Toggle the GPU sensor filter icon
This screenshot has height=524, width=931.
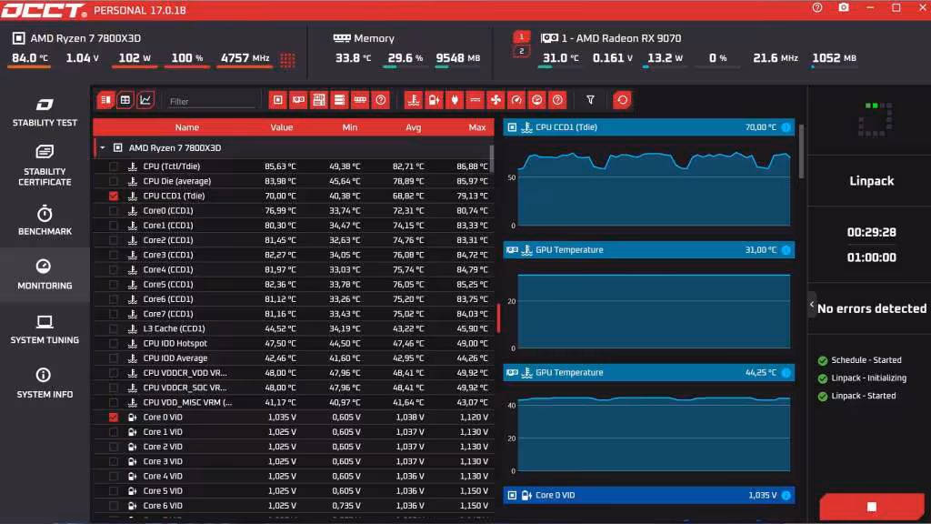coord(298,100)
